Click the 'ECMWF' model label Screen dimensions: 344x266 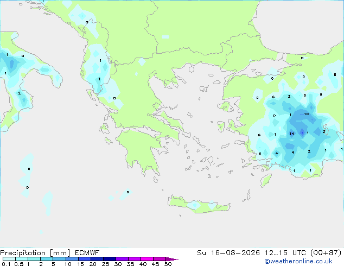[x=87, y=253]
